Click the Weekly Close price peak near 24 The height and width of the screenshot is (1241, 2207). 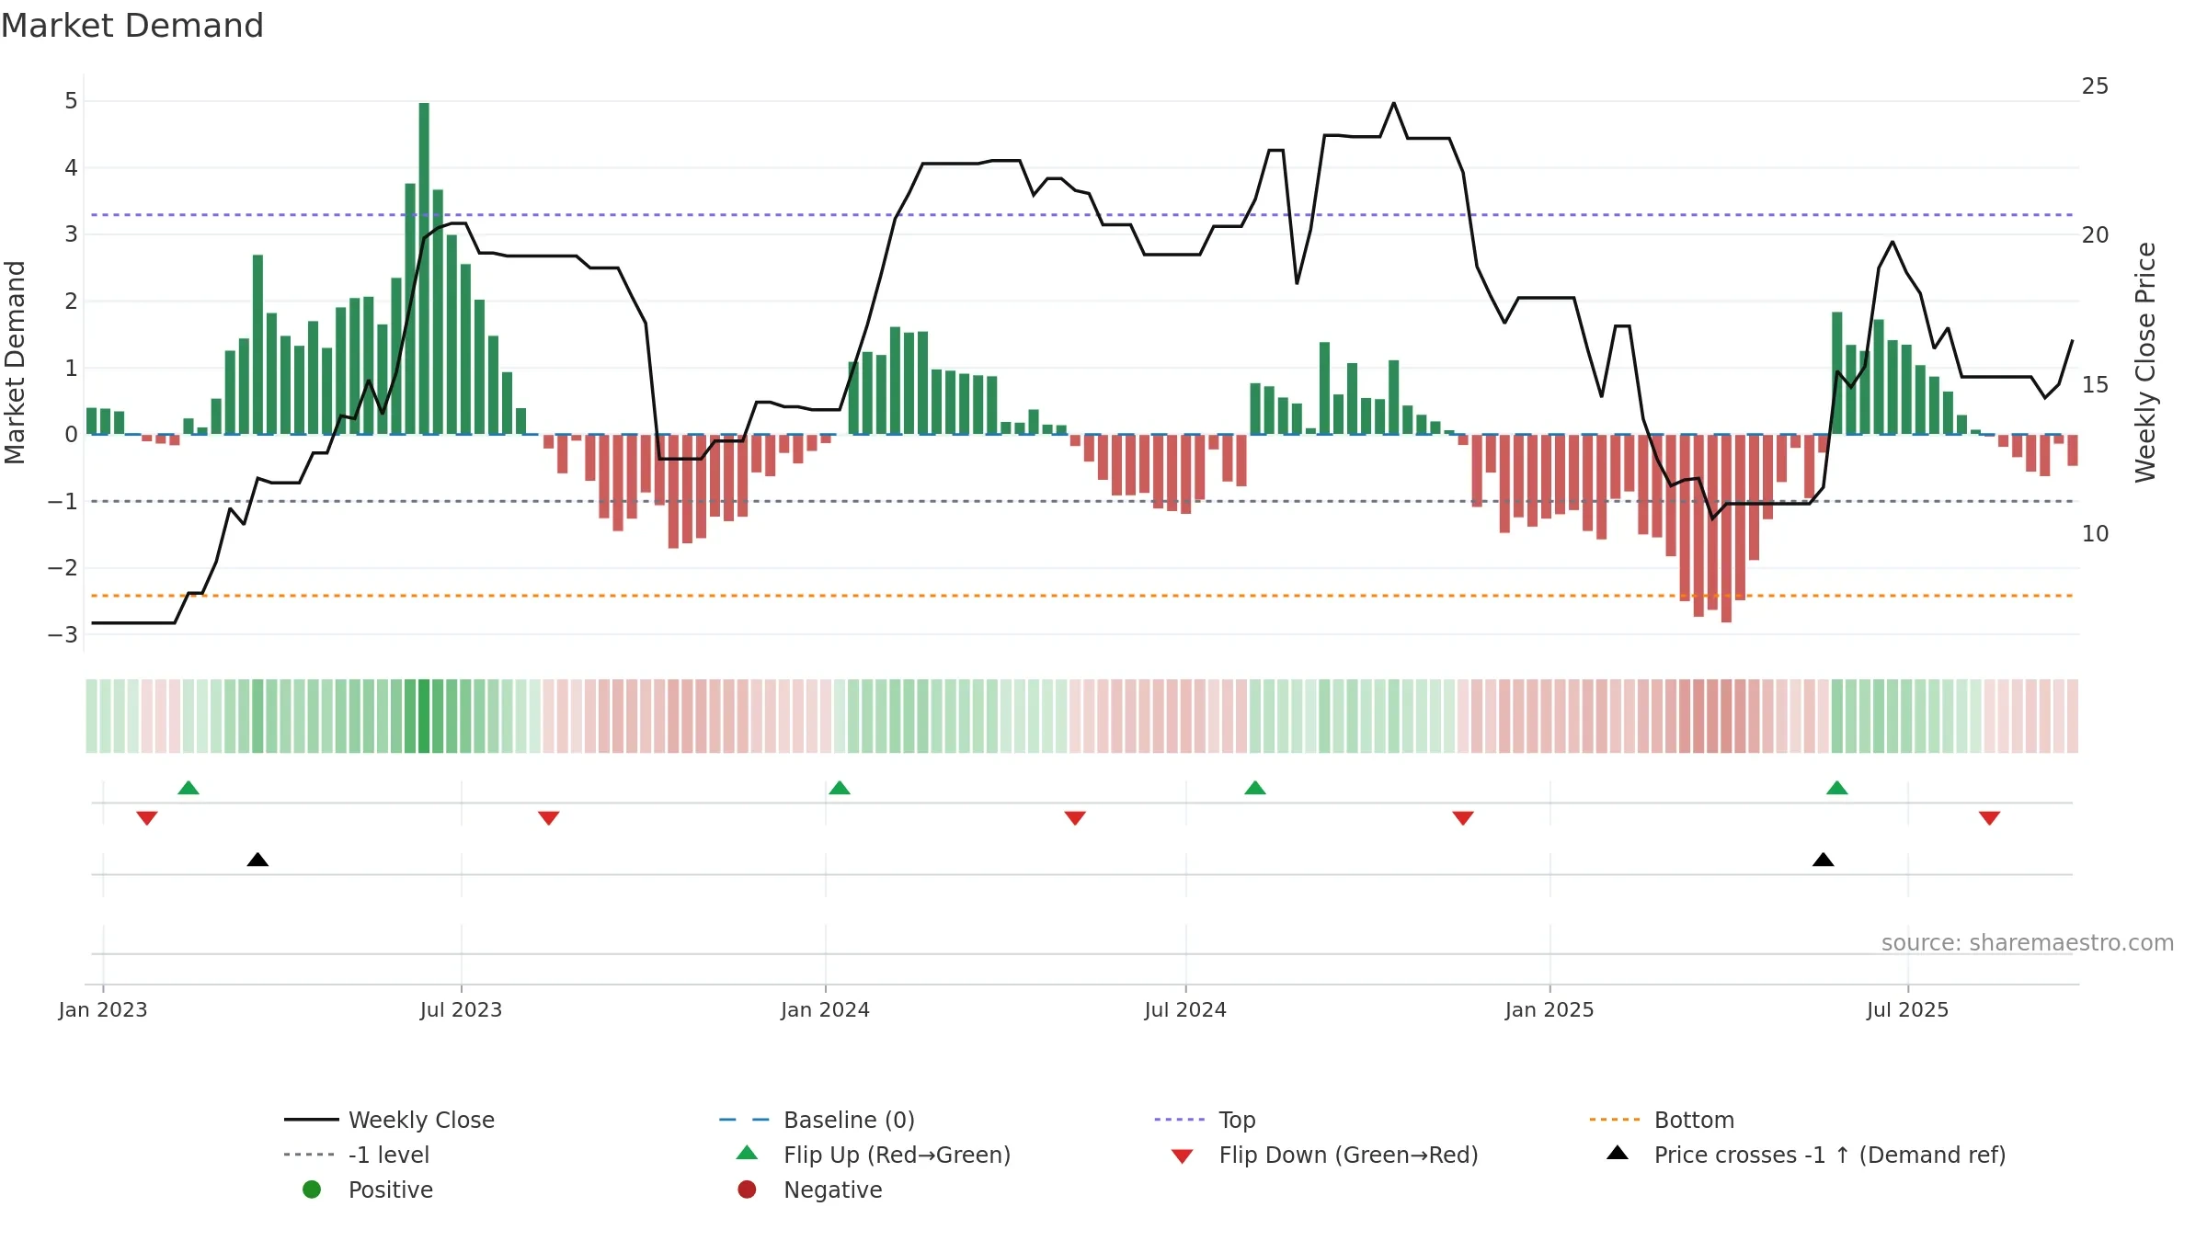coord(1394,103)
